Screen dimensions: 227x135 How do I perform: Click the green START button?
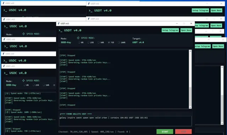tap(165, 131)
